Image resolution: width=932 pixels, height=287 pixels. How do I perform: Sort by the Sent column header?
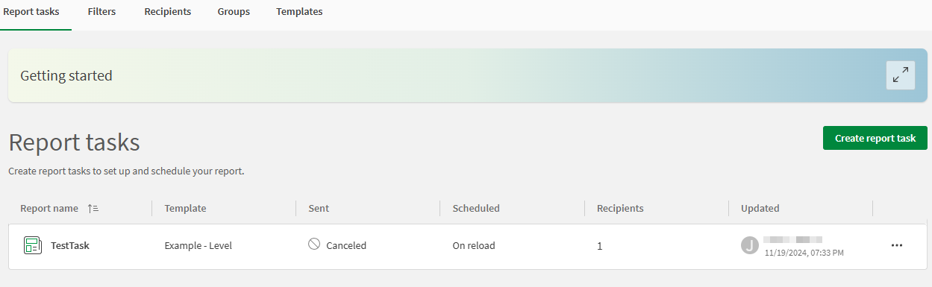point(319,209)
